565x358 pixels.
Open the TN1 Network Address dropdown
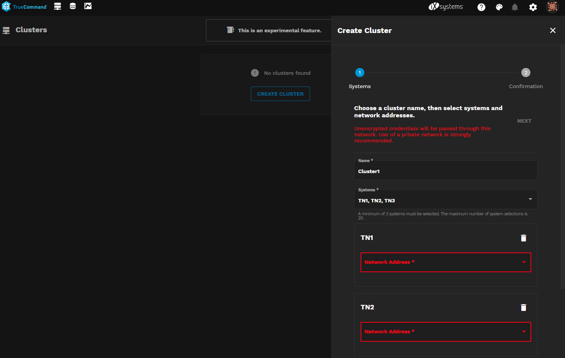(445, 262)
